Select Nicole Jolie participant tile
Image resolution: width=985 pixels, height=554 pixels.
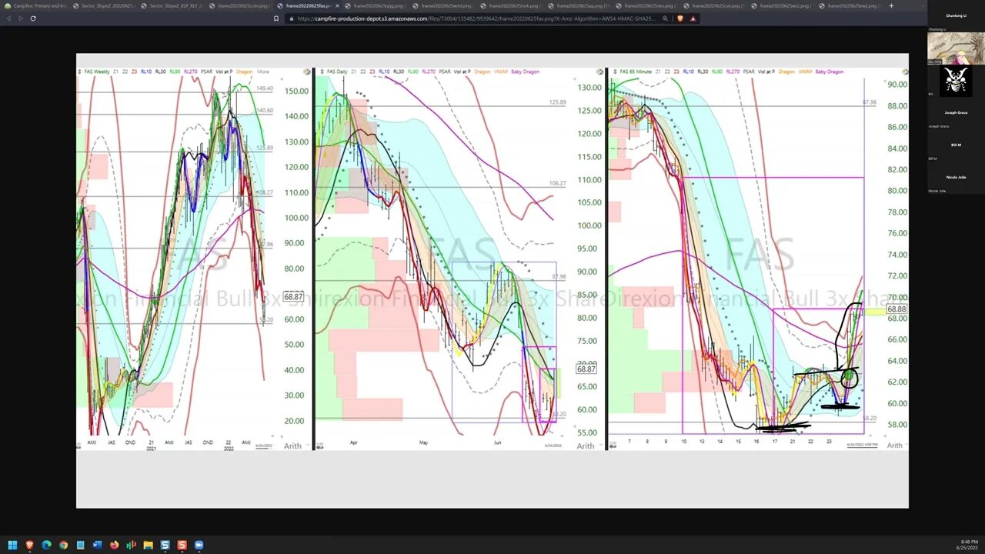956,177
